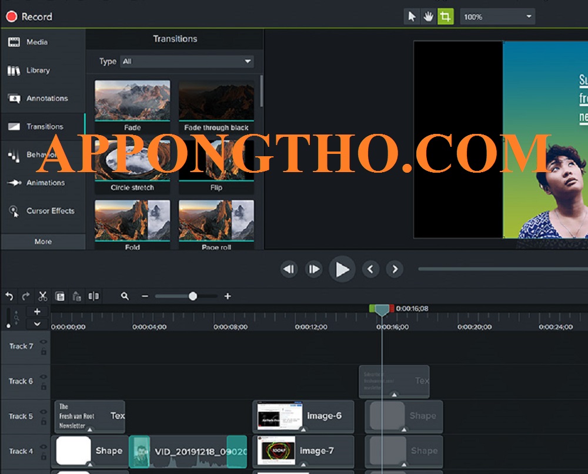Select Track 7 header label
588x474 pixels.
(x=21, y=346)
